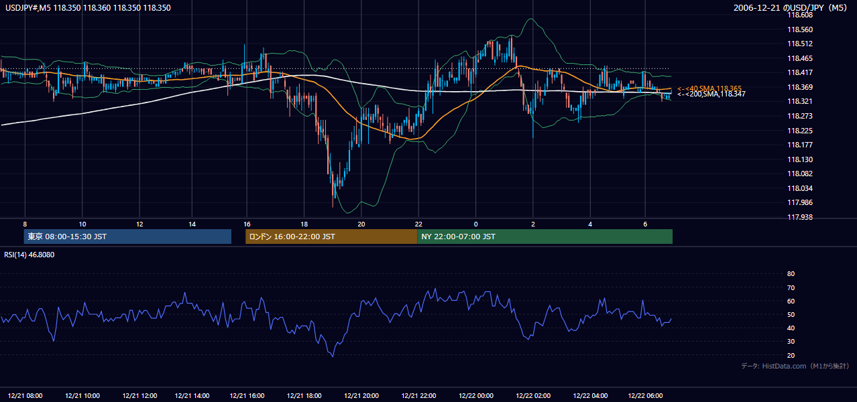The image size is (857, 402).
Task: Click hour label 14 under price chart
Action: point(192,224)
